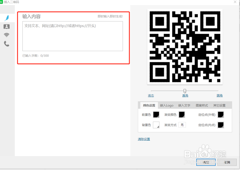The height and width of the screenshot is (170, 240).
Task: Select the 圆角 style link
Action: tap(220, 96)
